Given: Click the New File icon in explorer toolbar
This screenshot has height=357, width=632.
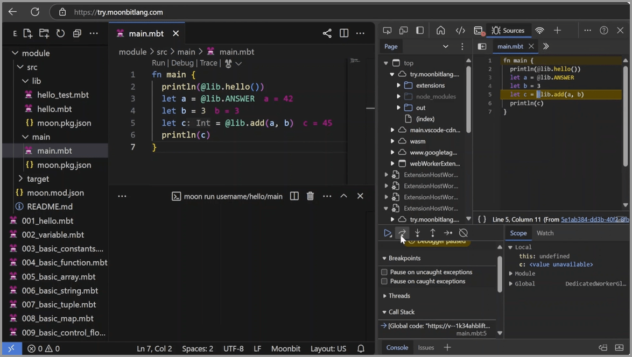Looking at the screenshot, I should pos(27,33).
